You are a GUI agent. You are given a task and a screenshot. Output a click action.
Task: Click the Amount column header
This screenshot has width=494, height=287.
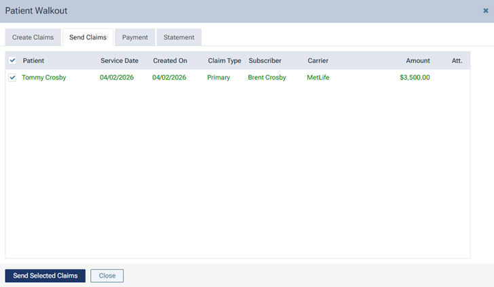417,61
